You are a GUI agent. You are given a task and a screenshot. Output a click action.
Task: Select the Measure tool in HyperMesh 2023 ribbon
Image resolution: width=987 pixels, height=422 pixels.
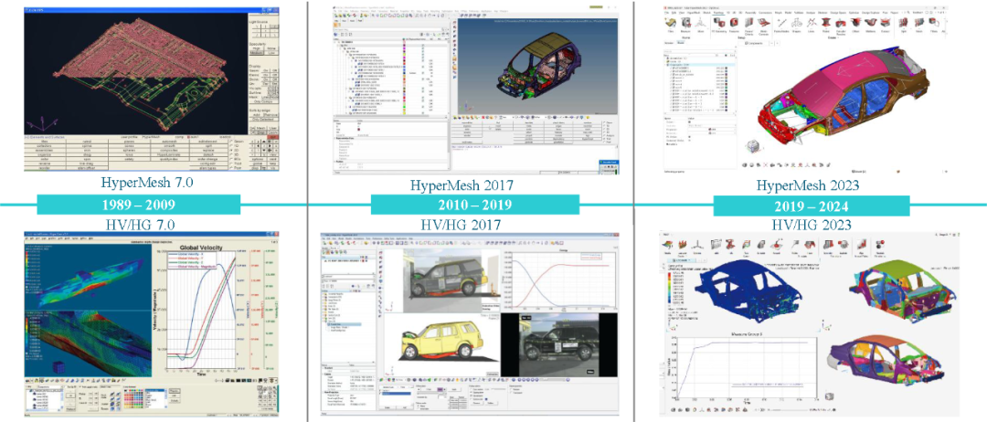point(685,26)
